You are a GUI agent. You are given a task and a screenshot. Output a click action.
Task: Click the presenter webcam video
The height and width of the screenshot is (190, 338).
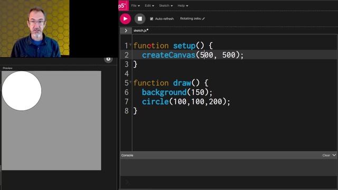pyautogui.click(x=35, y=28)
